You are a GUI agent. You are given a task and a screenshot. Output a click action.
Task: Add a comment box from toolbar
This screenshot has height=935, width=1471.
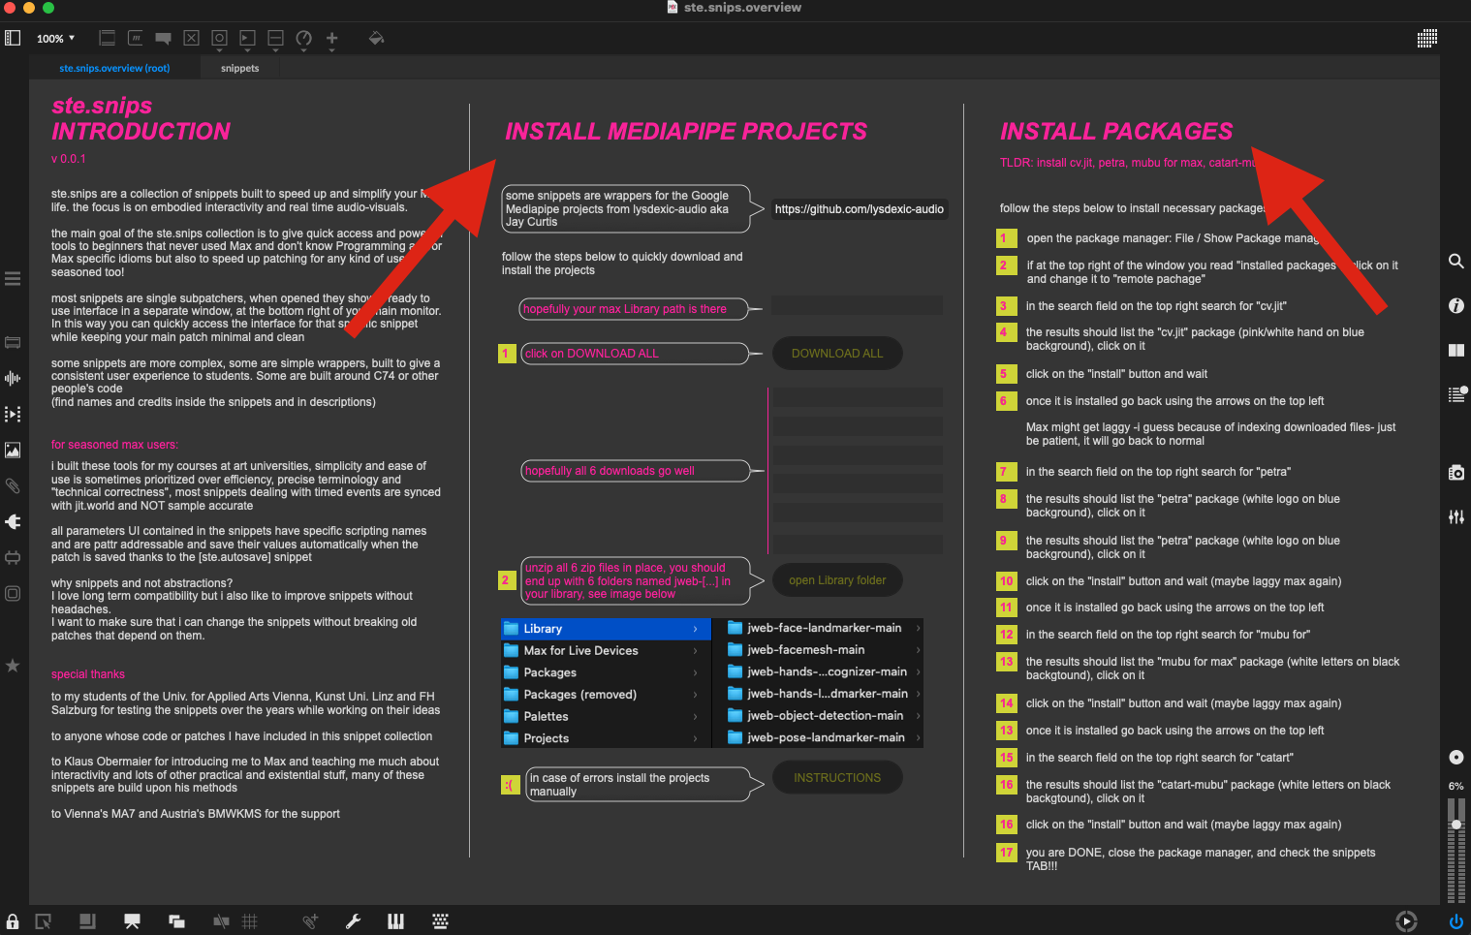click(x=163, y=39)
